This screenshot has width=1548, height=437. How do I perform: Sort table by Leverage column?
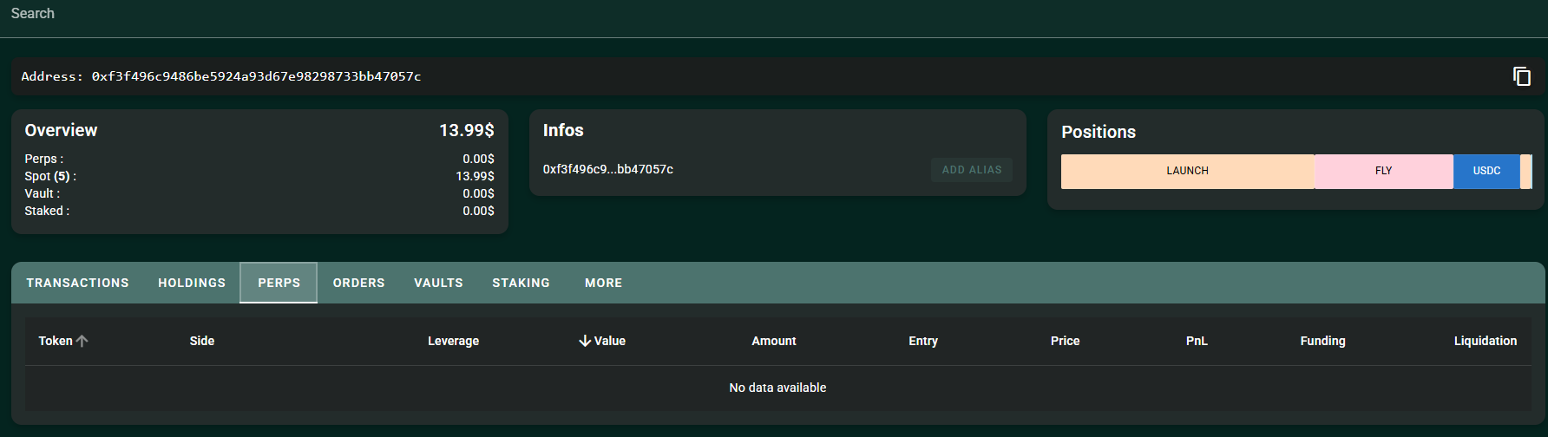453,341
